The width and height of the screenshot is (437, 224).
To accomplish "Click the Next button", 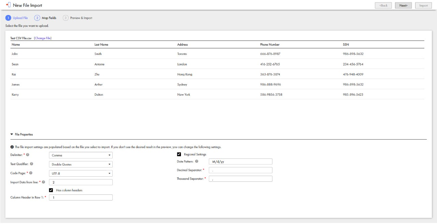I will click(404, 5).
